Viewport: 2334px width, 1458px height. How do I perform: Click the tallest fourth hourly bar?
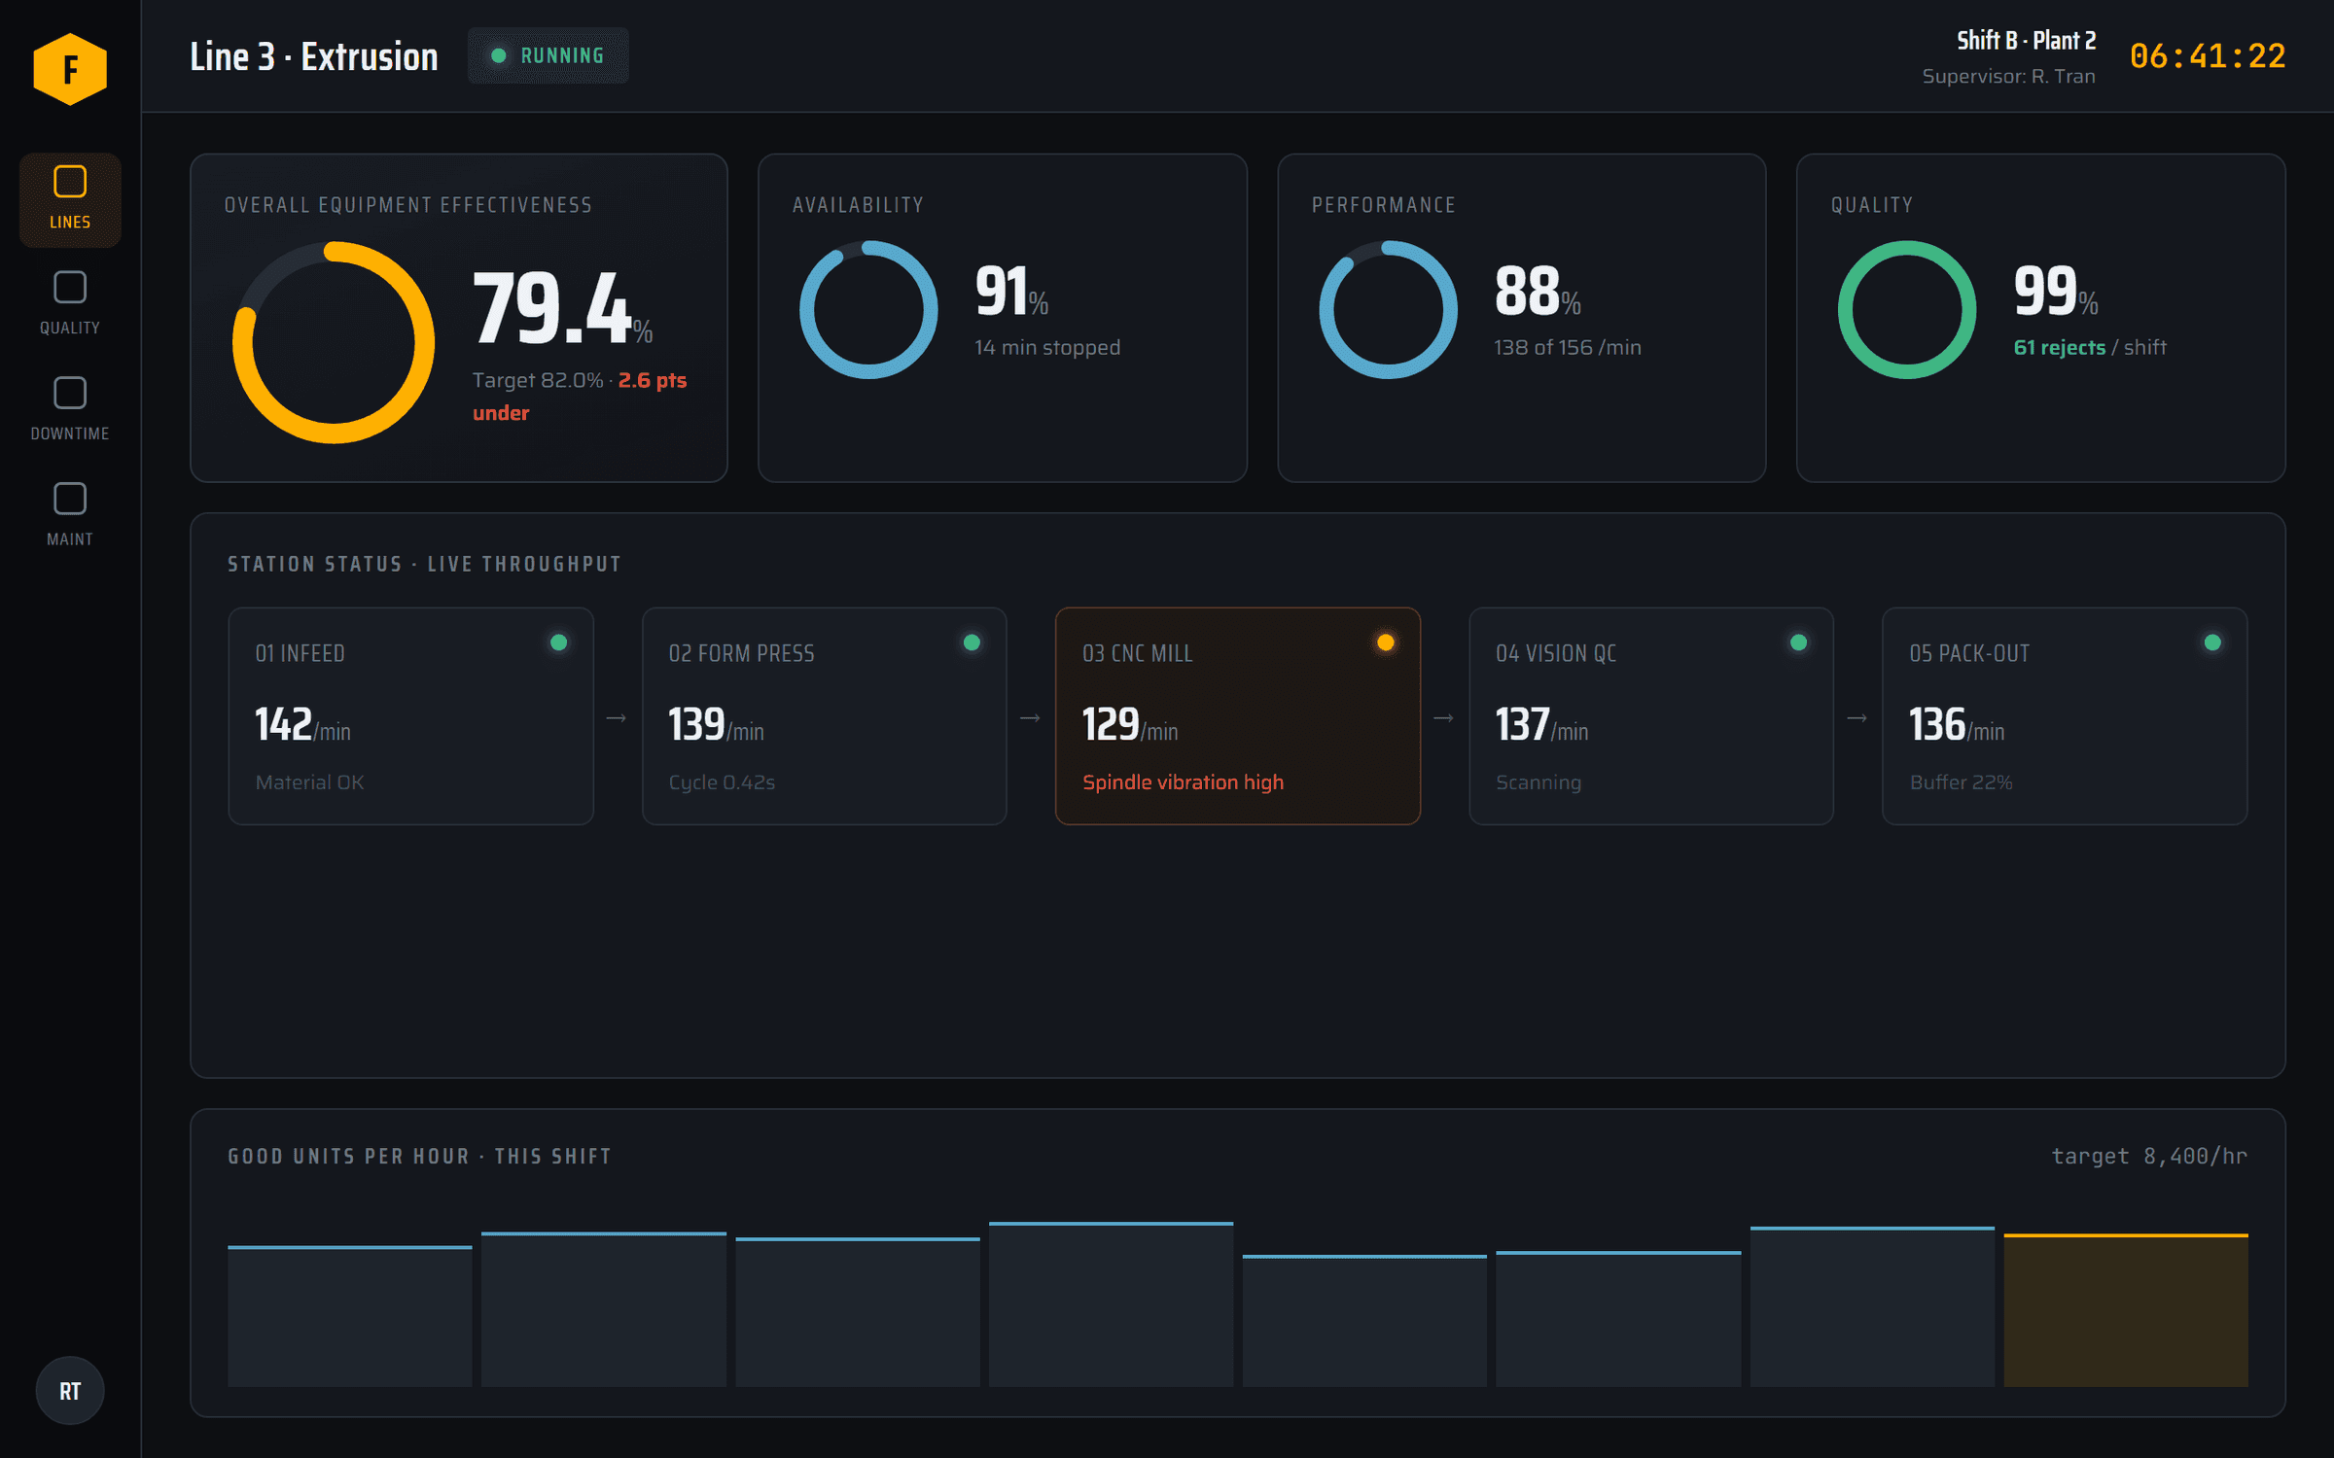(x=1112, y=1304)
